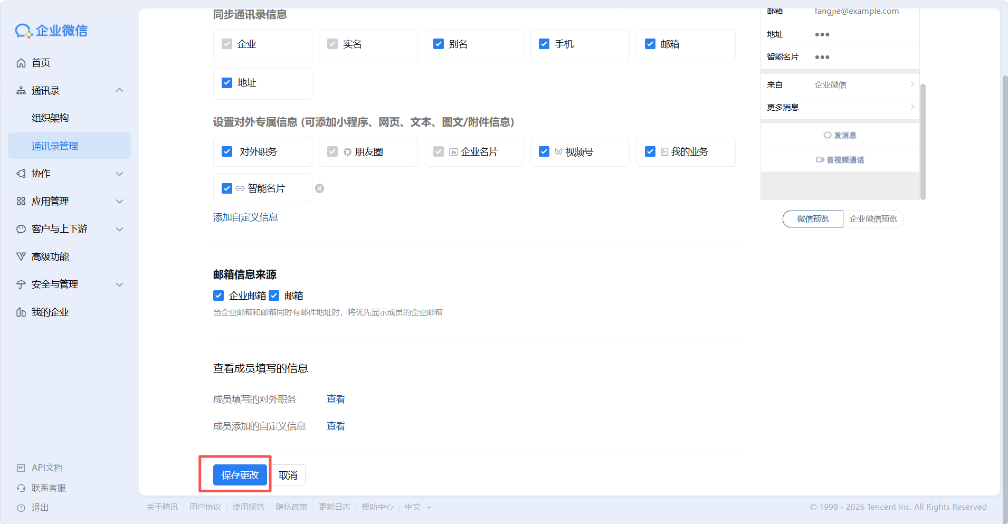1008x524 pixels.
Task: Click 查看 next to 成员填写的对外职务
Action: tap(336, 399)
